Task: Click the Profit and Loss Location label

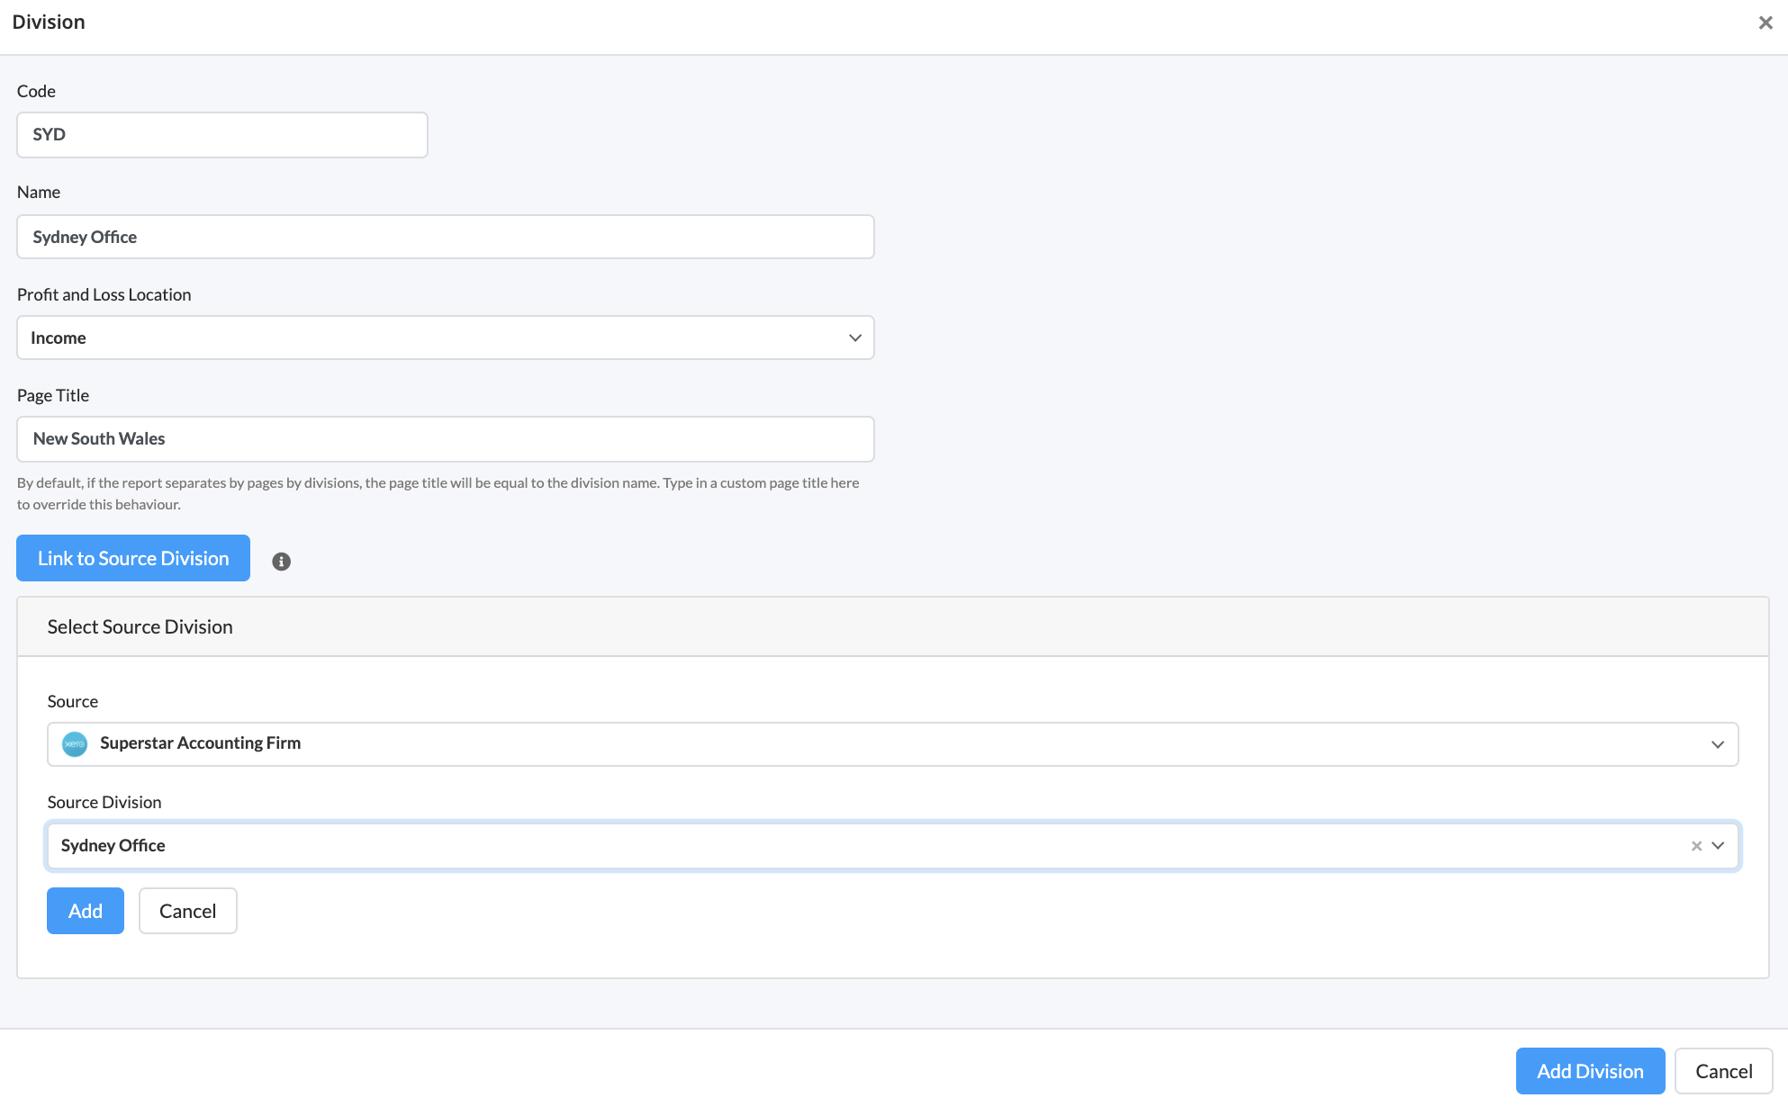Action: [x=104, y=294]
